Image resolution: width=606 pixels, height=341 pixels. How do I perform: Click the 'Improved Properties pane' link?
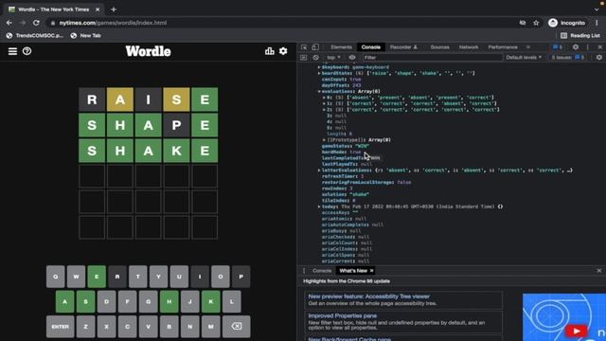coord(342,315)
